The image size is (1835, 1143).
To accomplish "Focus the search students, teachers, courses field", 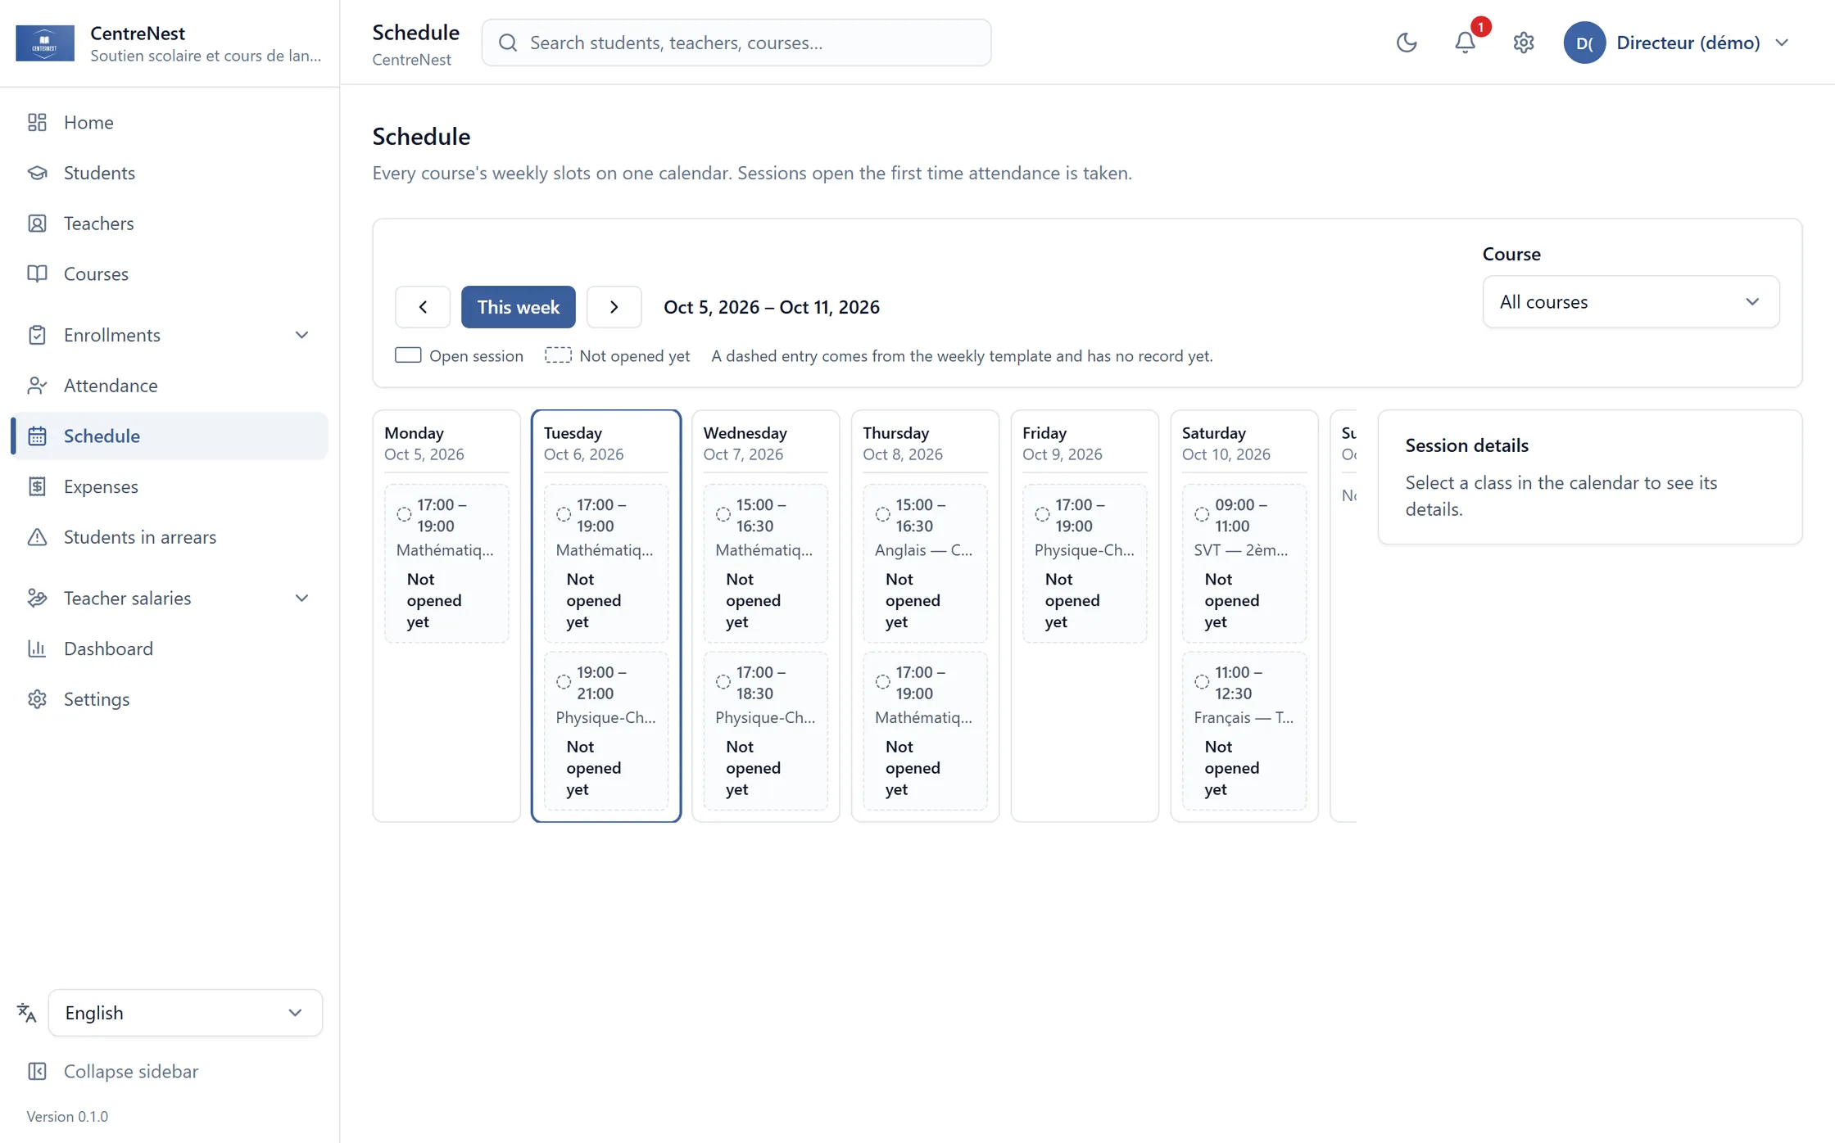I will [736, 43].
